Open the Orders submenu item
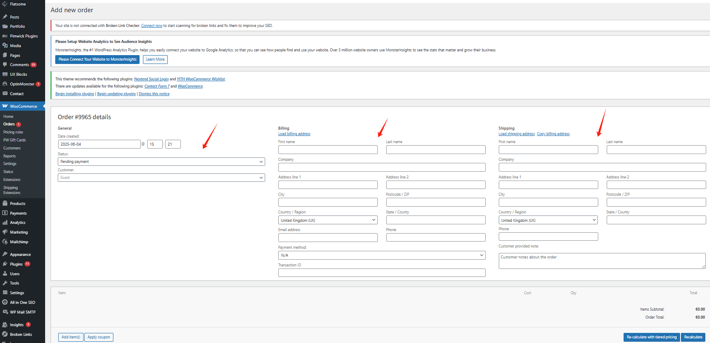The image size is (710, 343). pos(9,124)
